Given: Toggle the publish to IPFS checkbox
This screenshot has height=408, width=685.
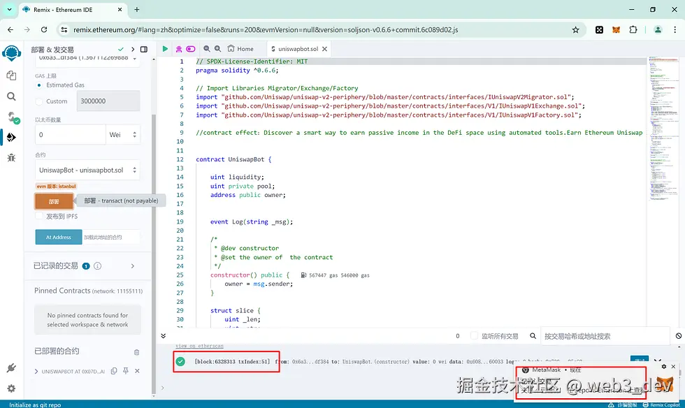Looking at the screenshot, I should point(39,216).
